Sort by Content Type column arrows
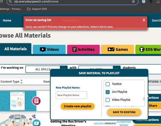 coord(21,82)
